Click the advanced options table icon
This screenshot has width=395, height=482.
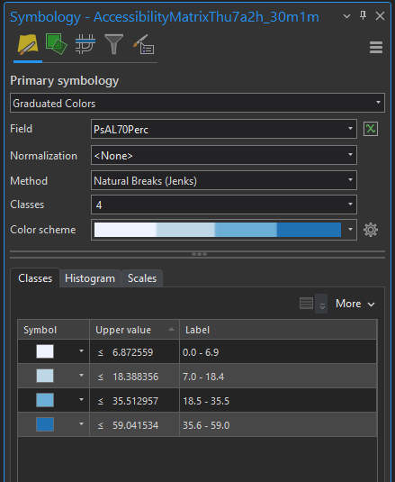coord(306,304)
